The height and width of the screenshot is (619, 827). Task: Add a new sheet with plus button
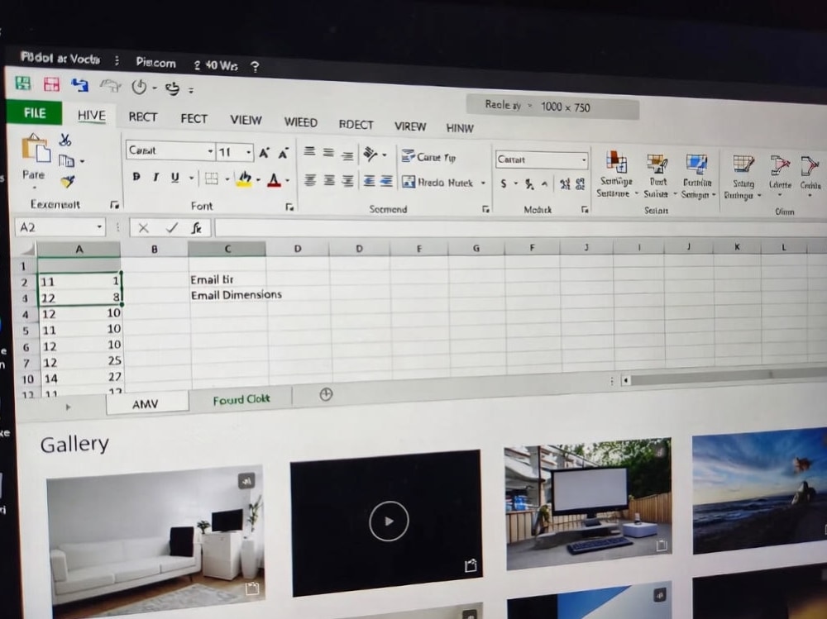[326, 394]
